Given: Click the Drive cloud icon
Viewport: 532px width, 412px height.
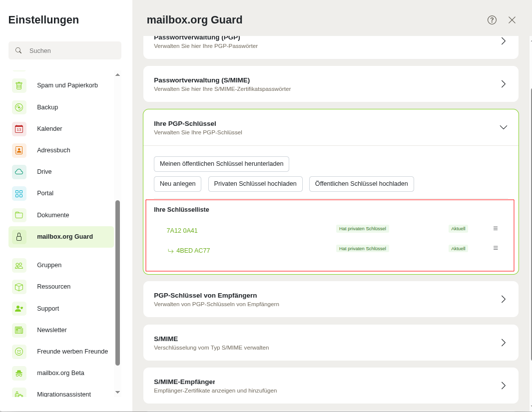Looking at the screenshot, I should 19,172.
